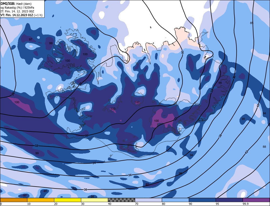Click the legend tick label 90
Image resolution: width=270 pixels, height=206 pixels.
(190, 204)
